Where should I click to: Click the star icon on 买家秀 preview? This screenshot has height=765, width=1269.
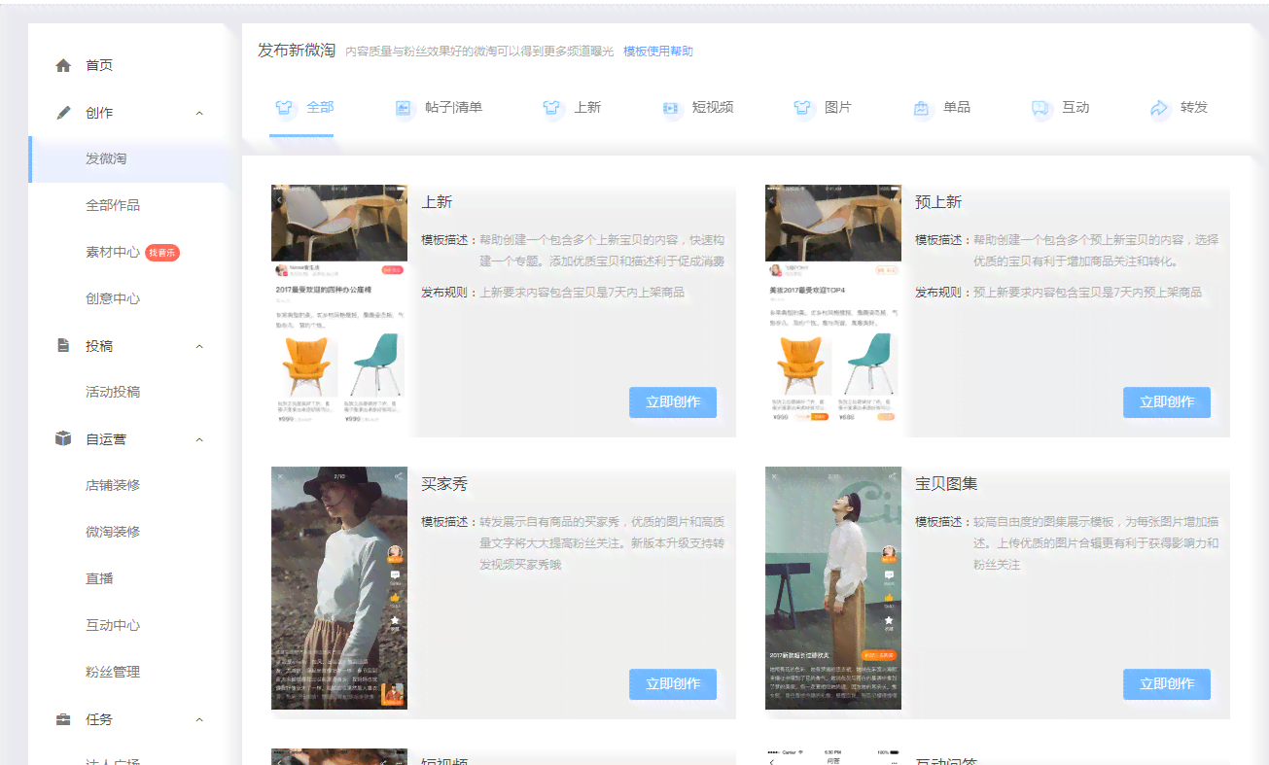[x=395, y=619]
